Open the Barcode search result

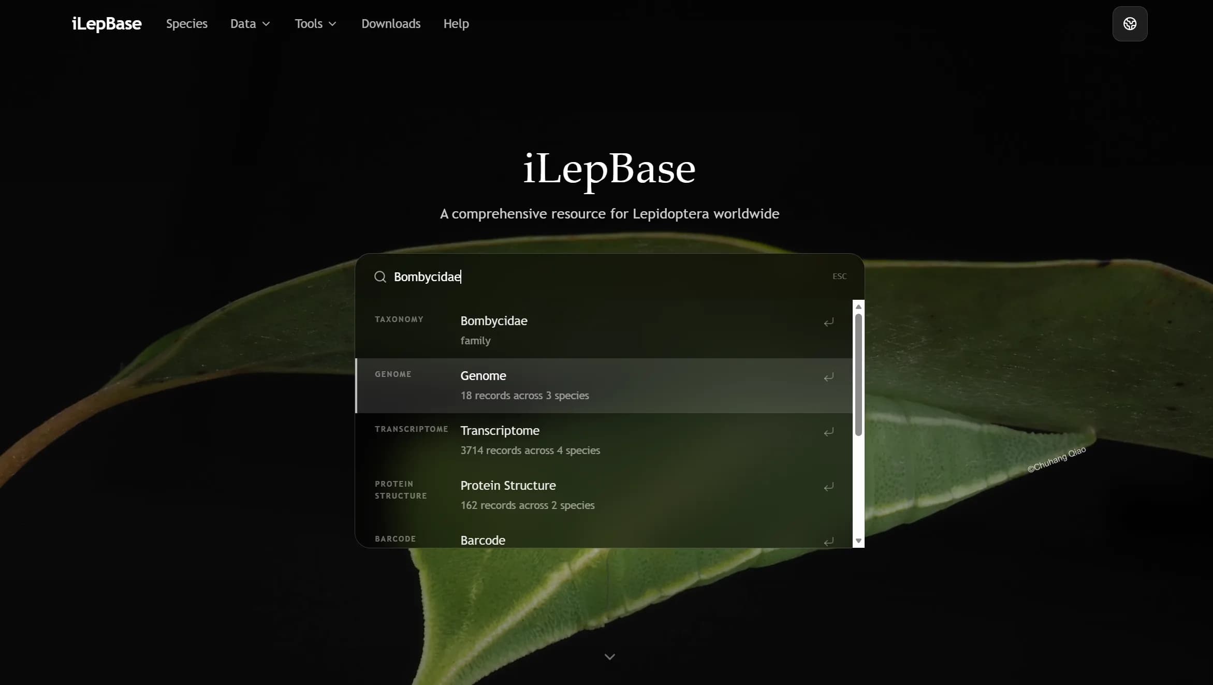[x=604, y=535]
